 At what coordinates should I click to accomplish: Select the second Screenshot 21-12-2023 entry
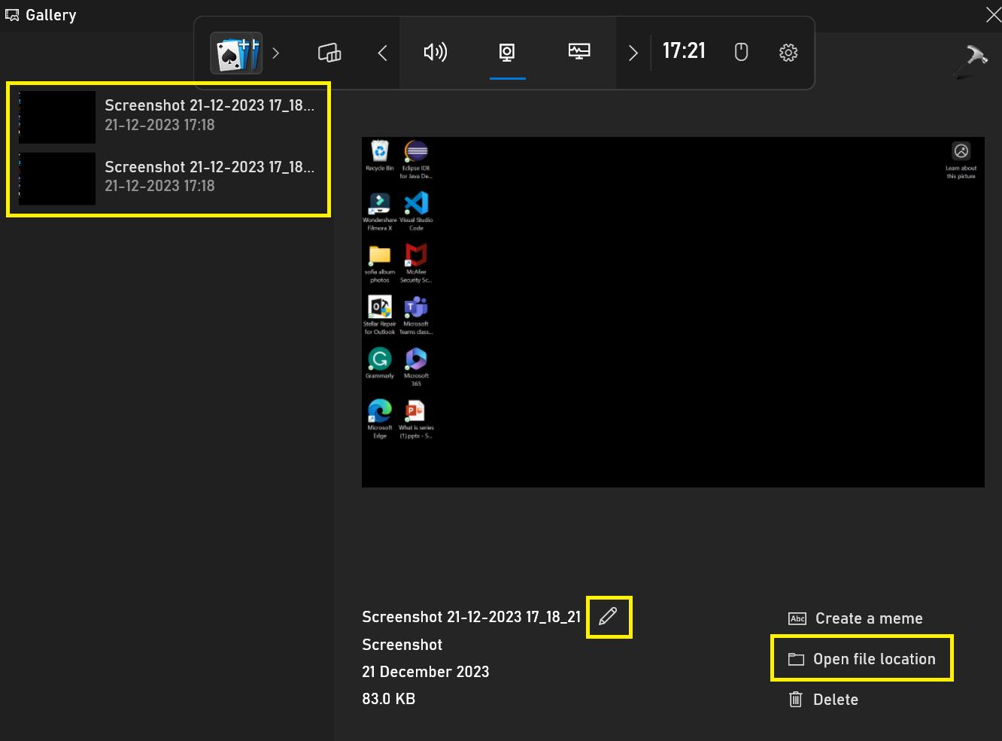click(x=168, y=178)
